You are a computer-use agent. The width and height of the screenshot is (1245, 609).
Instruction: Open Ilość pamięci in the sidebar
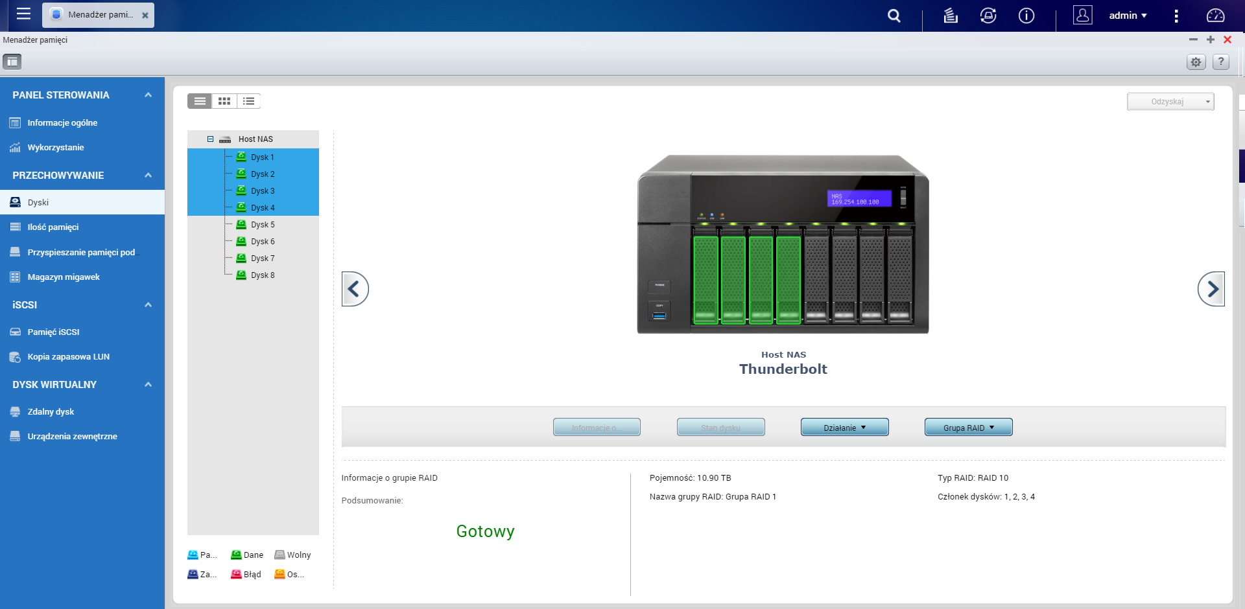coord(82,227)
